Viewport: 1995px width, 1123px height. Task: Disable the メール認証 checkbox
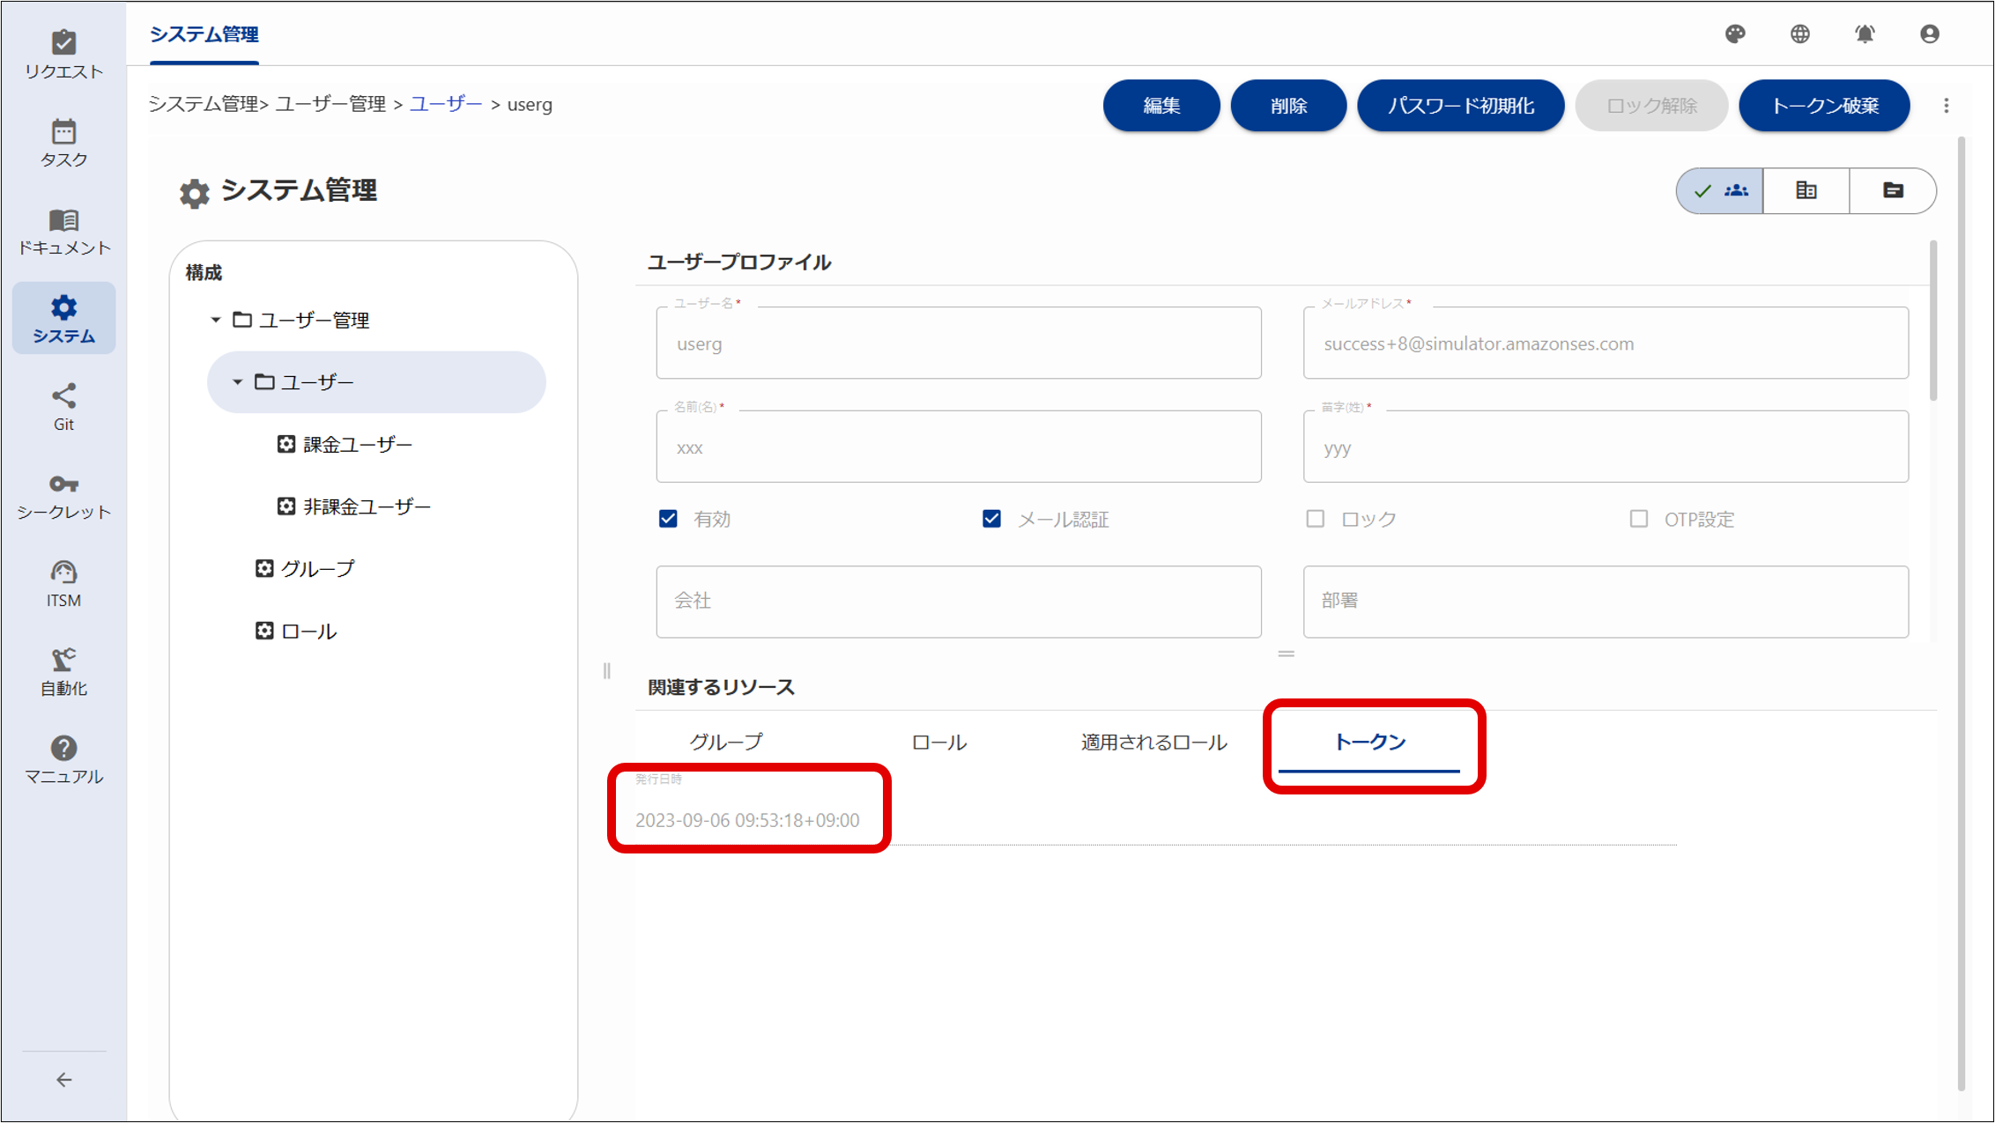click(x=990, y=519)
